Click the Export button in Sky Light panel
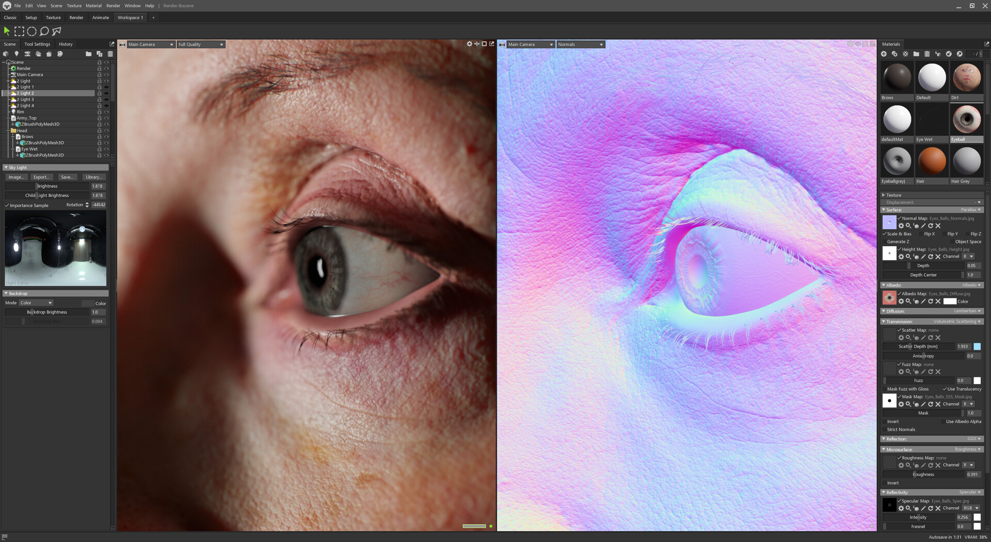Image resolution: width=991 pixels, height=542 pixels. click(41, 177)
